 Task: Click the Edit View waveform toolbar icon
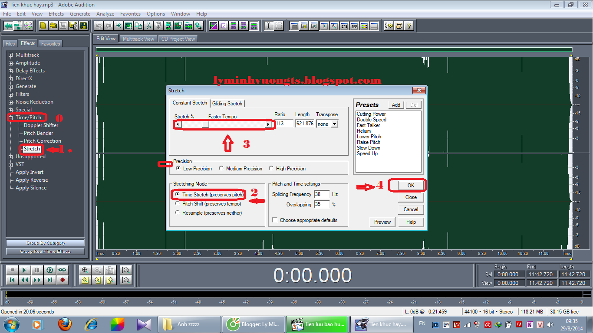click(8, 26)
